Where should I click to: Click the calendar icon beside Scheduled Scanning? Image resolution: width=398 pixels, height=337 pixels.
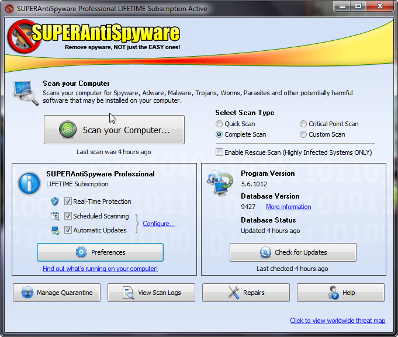(55, 216)
